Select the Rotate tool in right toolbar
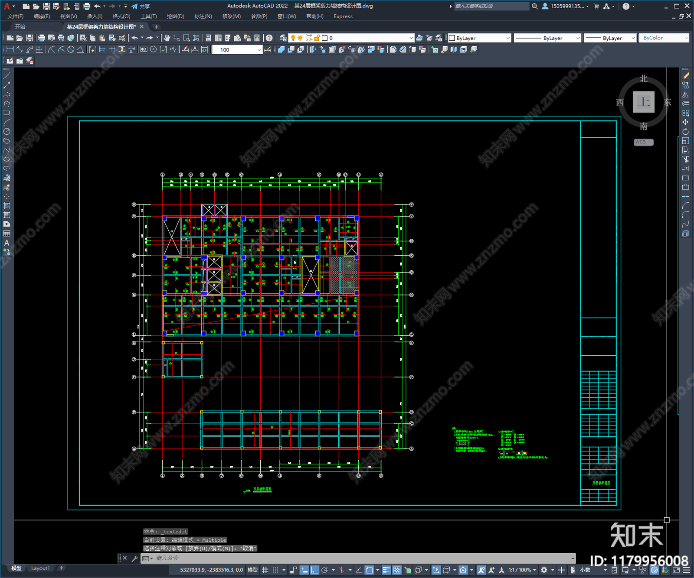The width and height of the screenshot is (694, 578). tap(685, 131)
